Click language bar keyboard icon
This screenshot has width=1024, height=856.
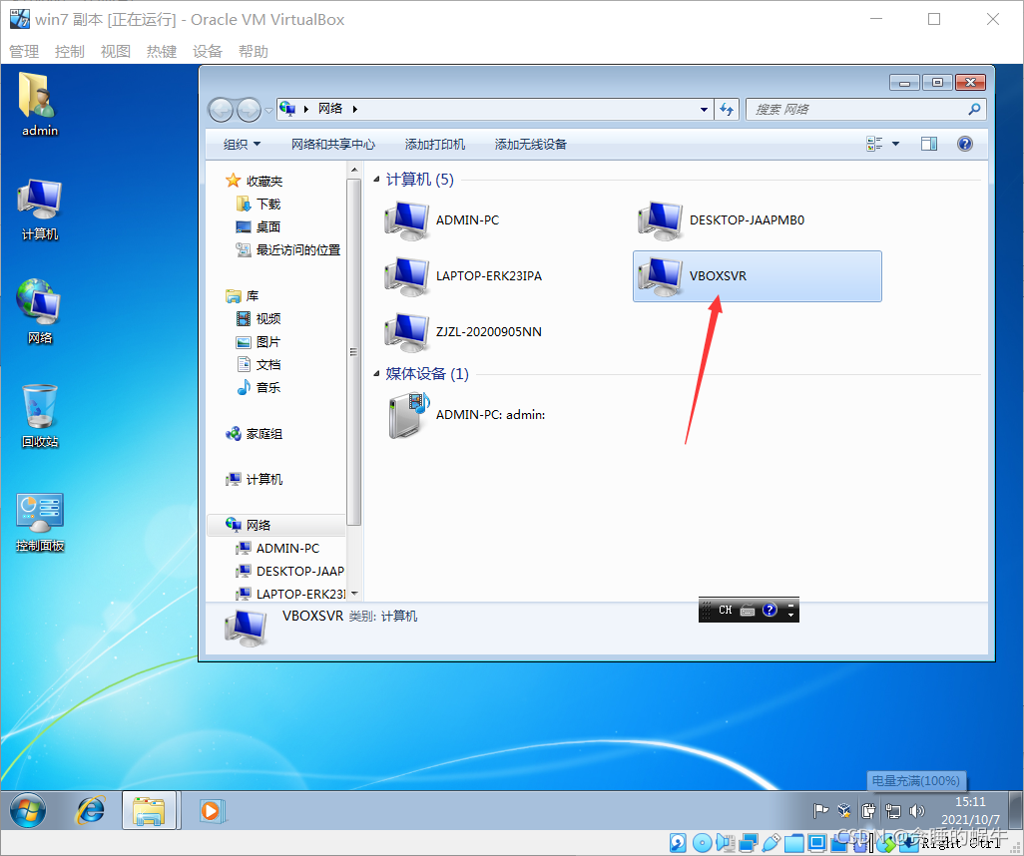click(748, 611)
